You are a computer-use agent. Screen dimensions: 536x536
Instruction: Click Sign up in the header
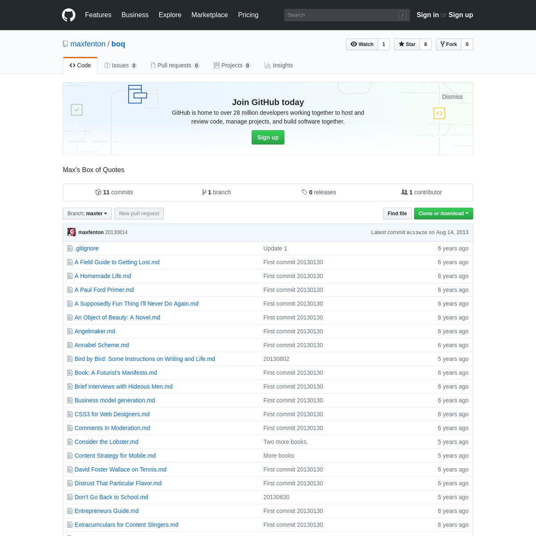point(461,15)
